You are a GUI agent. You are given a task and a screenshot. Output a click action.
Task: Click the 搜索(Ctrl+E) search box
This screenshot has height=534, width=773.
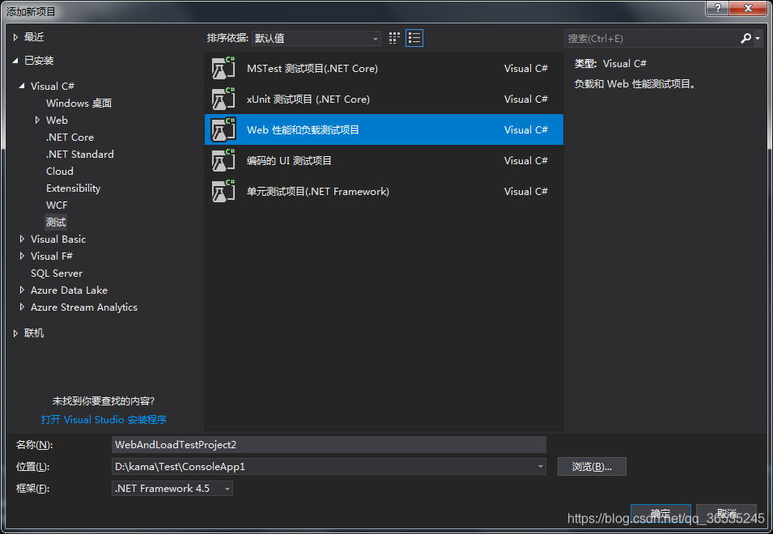652,38
